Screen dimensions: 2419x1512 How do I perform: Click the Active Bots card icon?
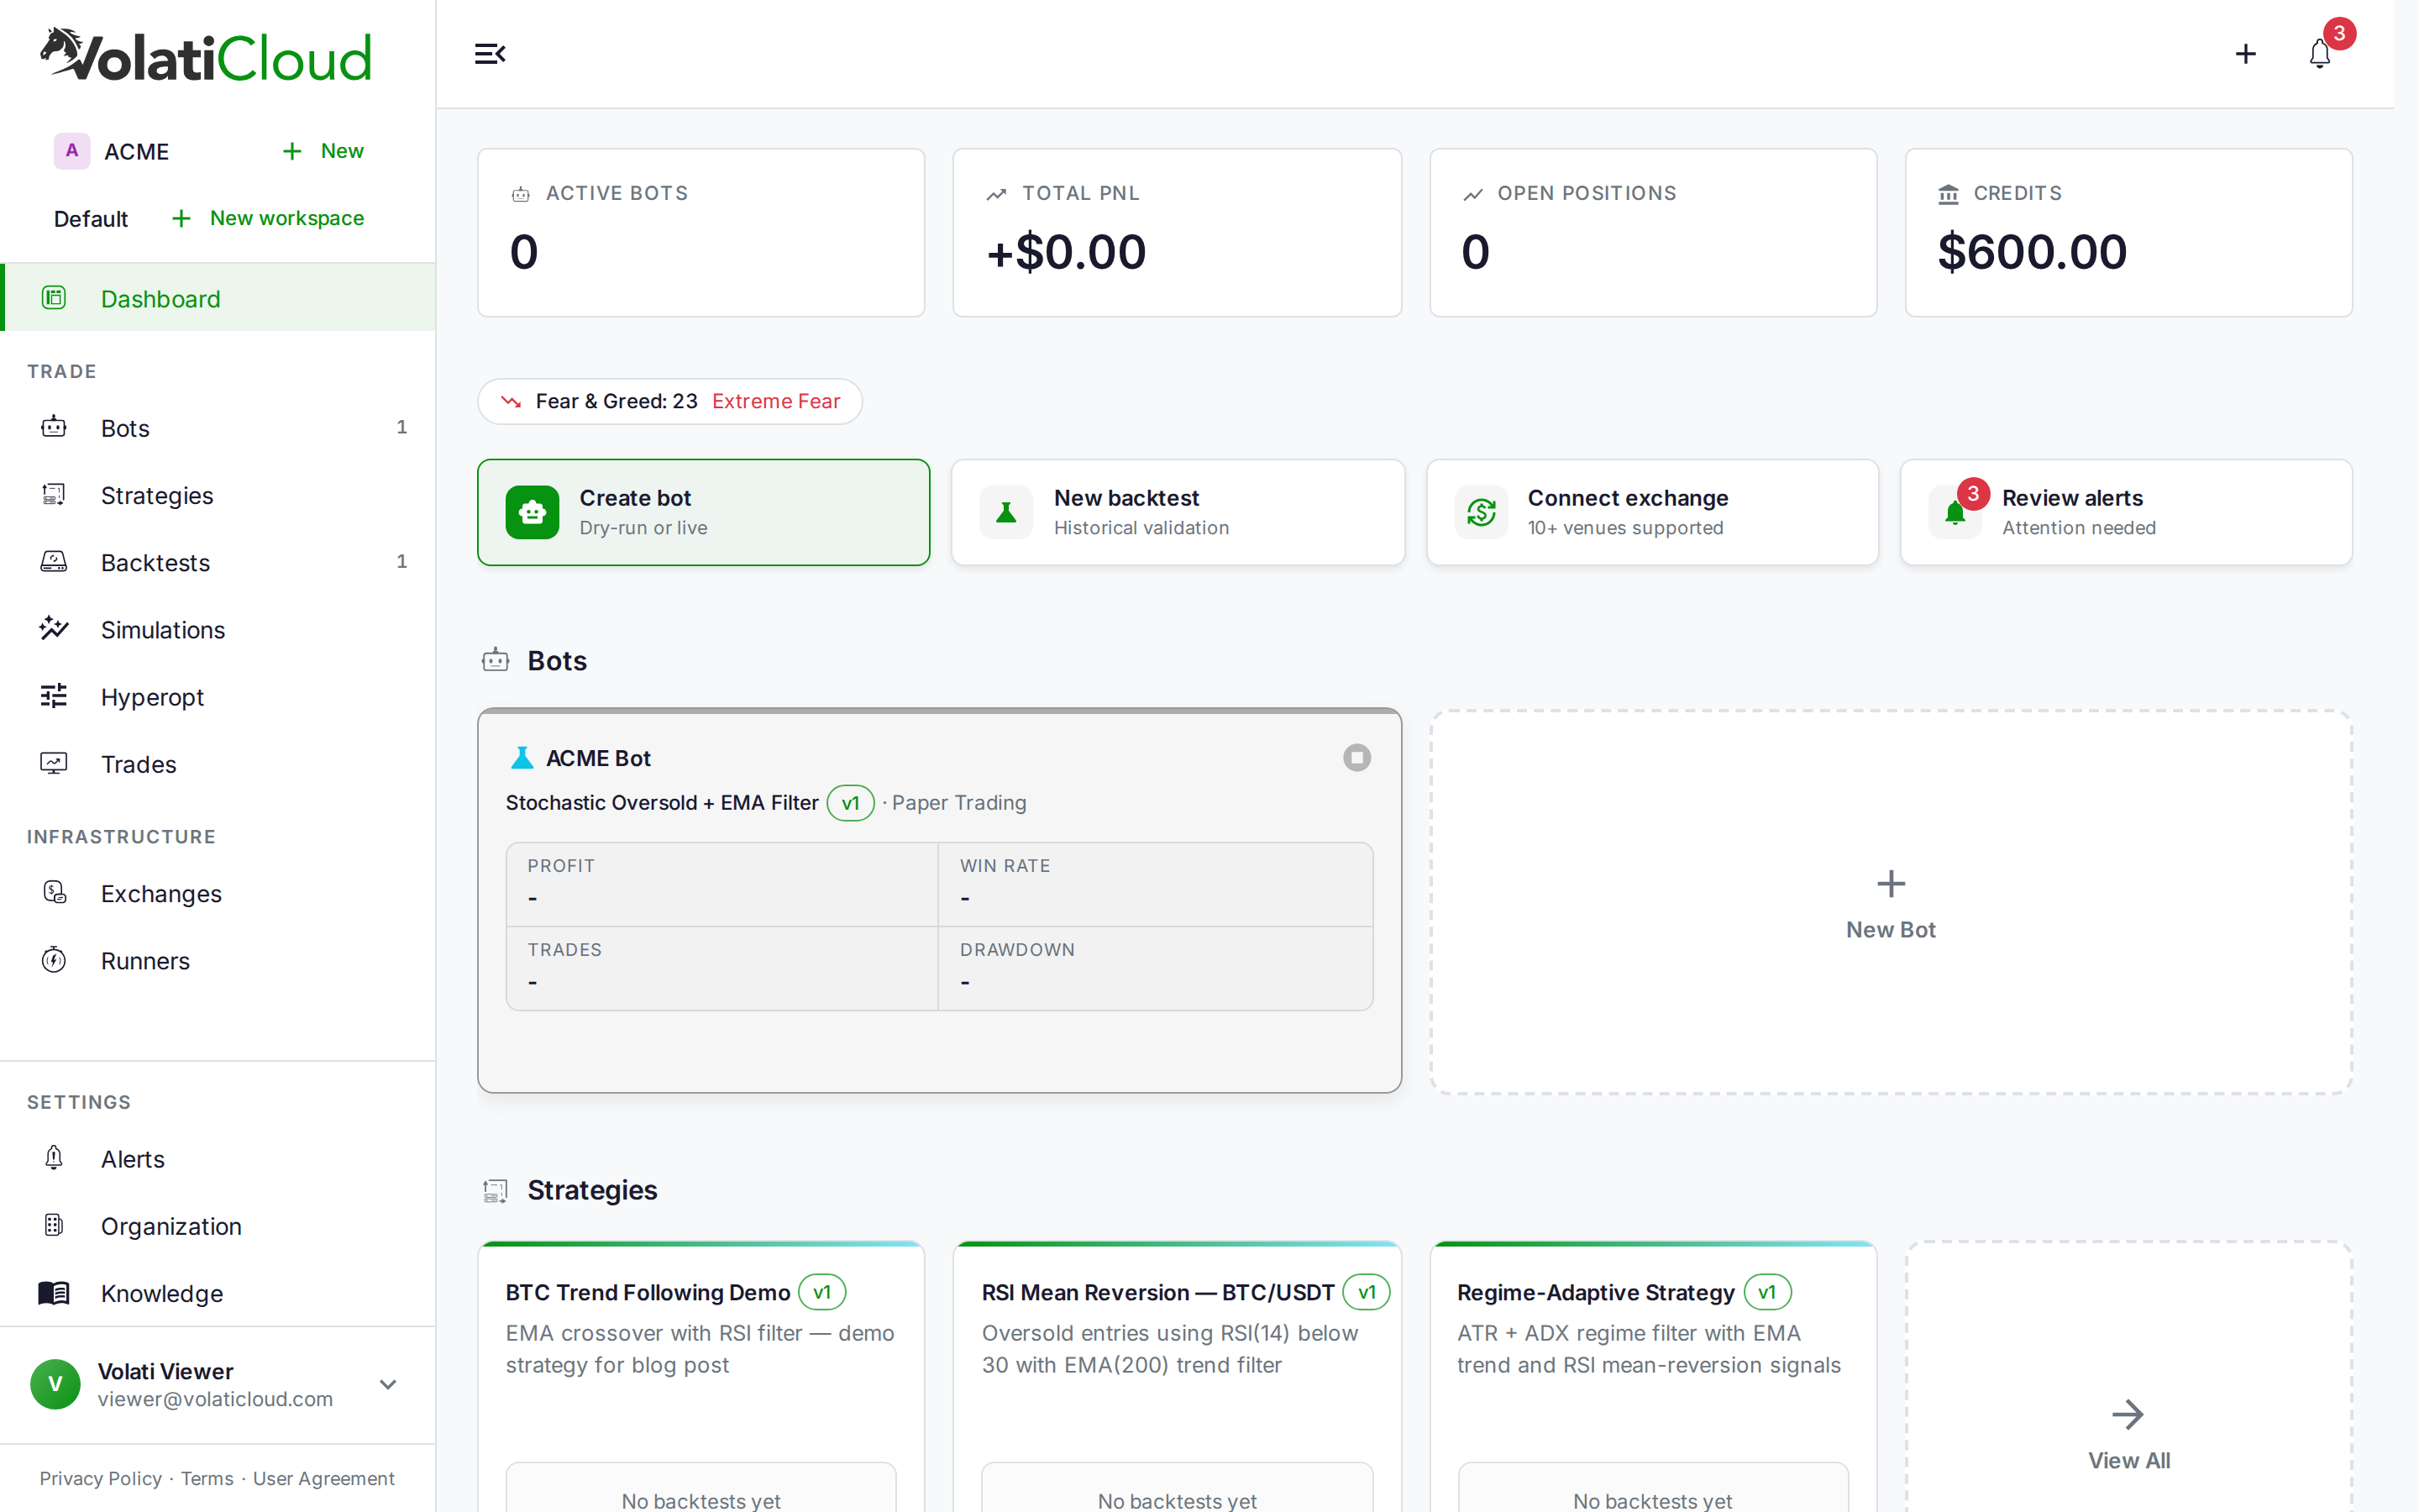point(521,194)
